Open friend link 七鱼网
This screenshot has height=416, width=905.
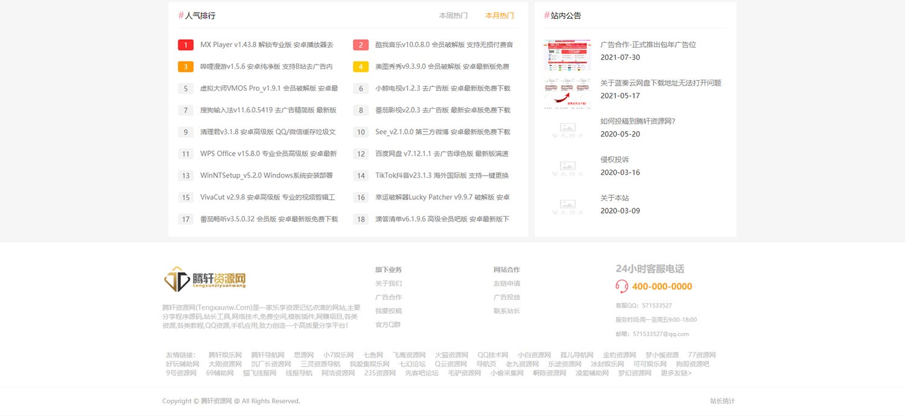point(373,355)
